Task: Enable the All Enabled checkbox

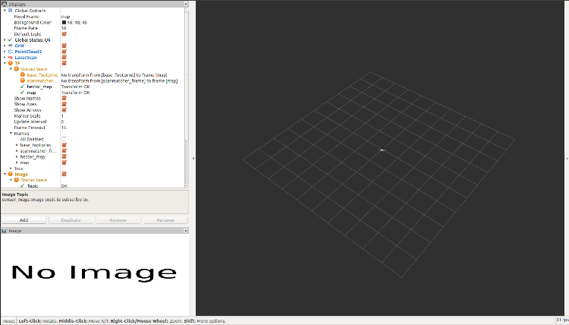Action: click(x=64, y=139)
